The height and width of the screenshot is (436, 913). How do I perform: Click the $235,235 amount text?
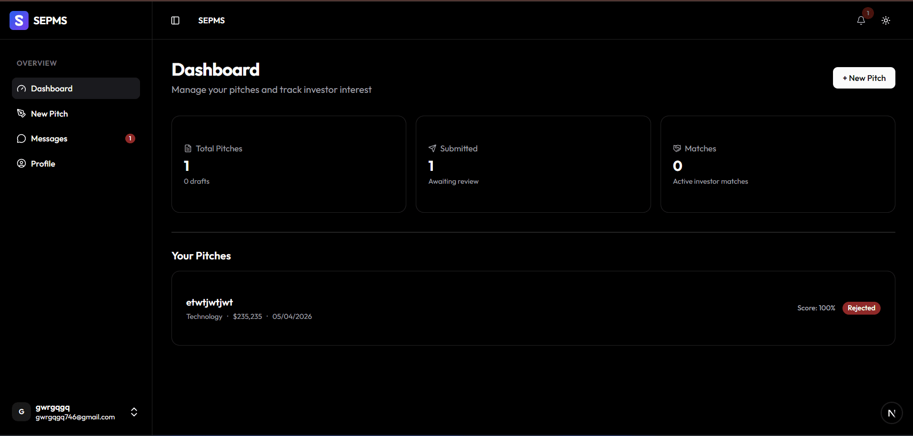[248, 317]
